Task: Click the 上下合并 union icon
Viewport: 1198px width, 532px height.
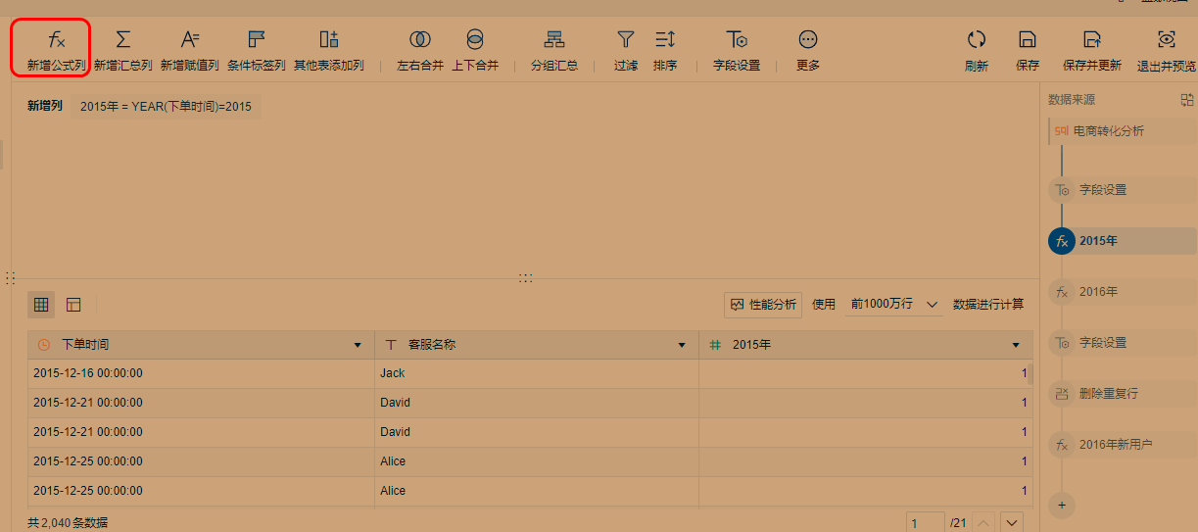Action: pos(475,40)
